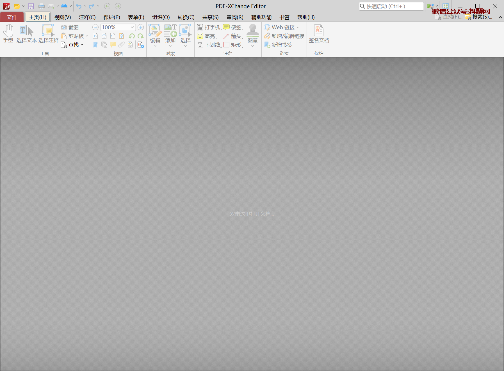This screenshot has width=504, height=371.
Task: Activate the Select Text (选择文本) tool
Action: [x=26, y=33]
